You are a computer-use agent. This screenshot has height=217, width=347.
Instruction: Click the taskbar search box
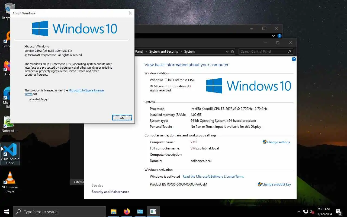pos(60,212)
